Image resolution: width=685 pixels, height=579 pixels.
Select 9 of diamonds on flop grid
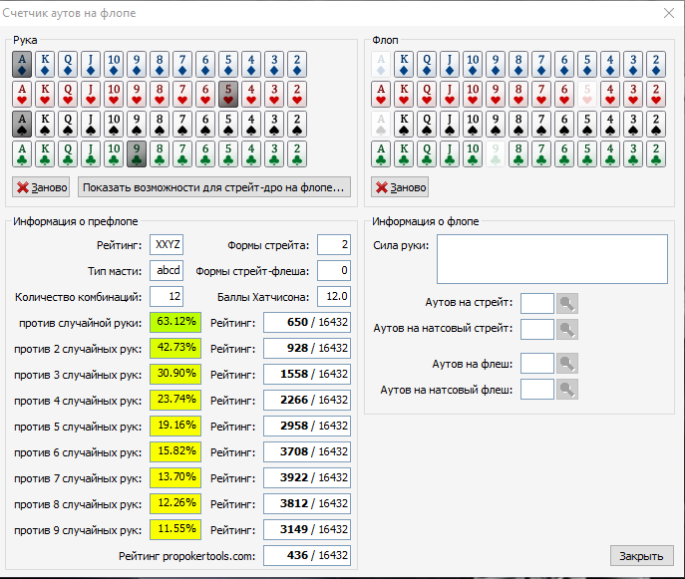(496, 64)
